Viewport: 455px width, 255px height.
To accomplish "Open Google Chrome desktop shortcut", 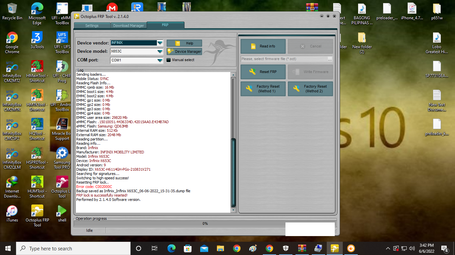I will pyautogui.click(x=12, y=42).
